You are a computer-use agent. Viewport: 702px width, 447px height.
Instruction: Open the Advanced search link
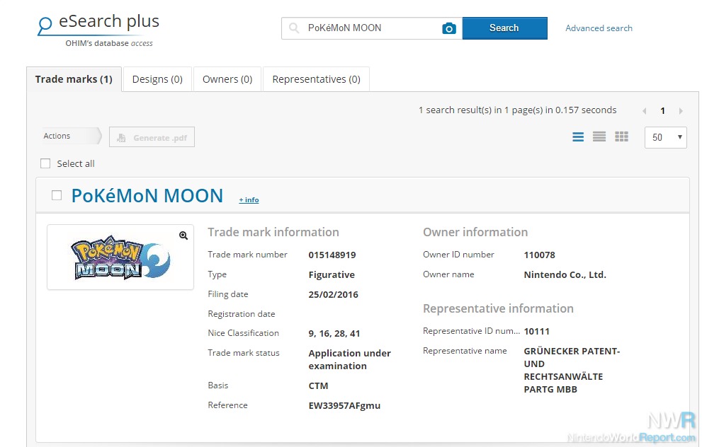click(599, 28)
